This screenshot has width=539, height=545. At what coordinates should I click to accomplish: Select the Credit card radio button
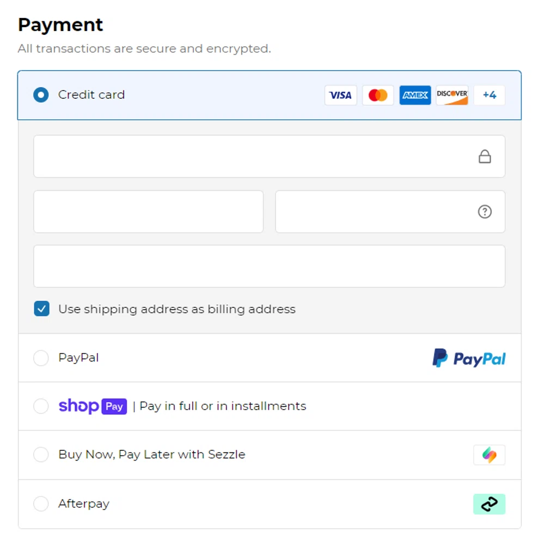[41, 95]
